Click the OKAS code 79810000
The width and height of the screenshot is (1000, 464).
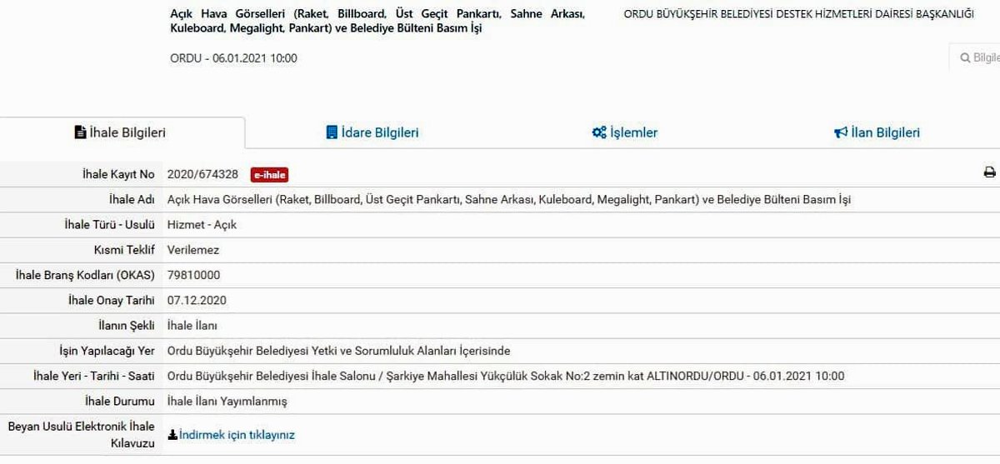tap(193, 275)
